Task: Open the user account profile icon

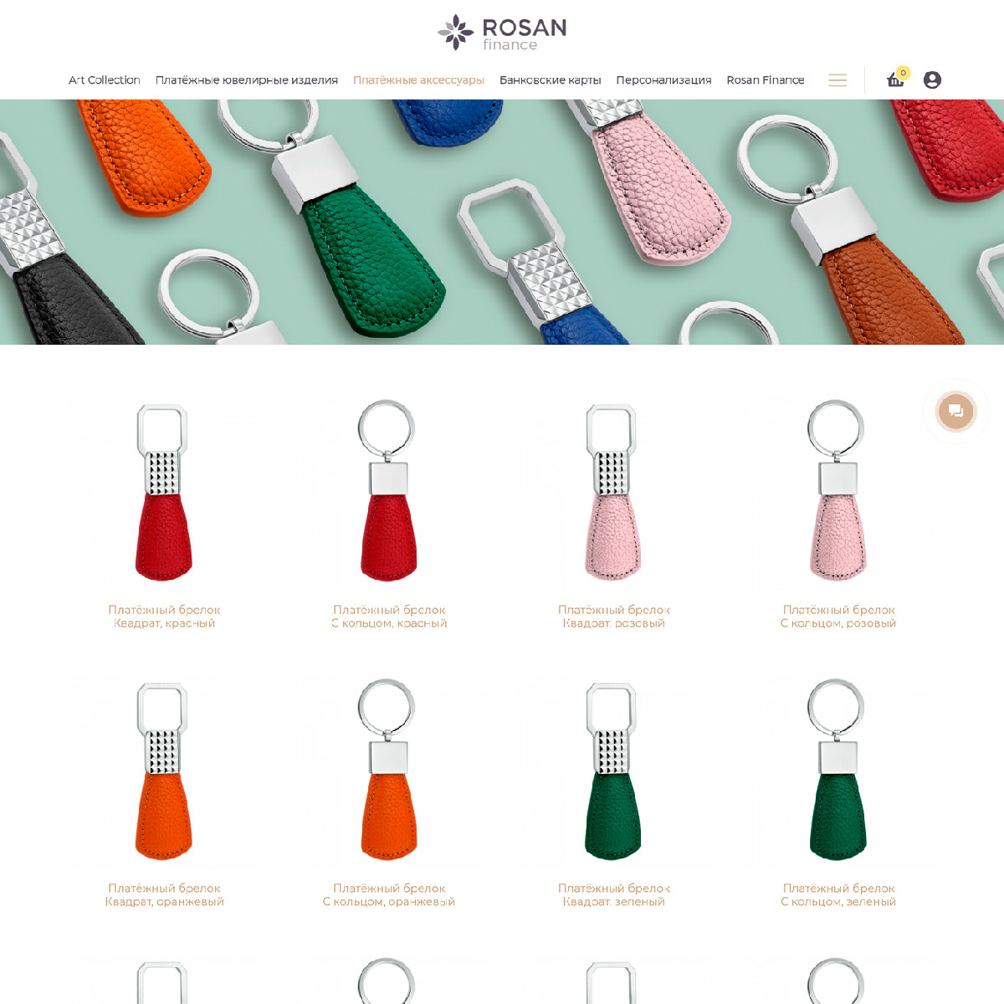Action: (932, 80)
